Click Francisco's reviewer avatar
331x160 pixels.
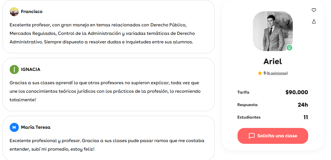tap(14, 12)
